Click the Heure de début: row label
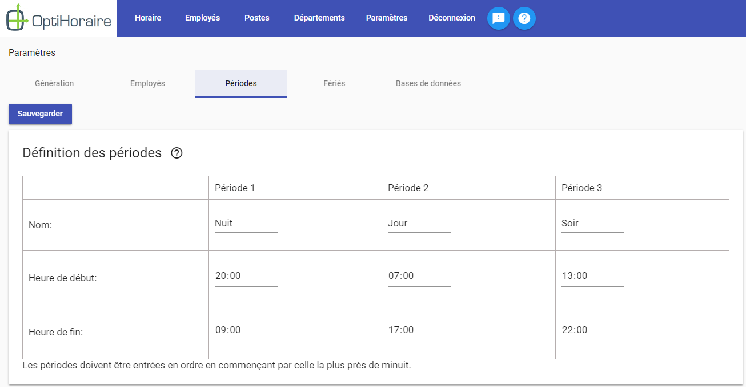The width and height of the screenshot is (746, 389). tap(63, 278)
